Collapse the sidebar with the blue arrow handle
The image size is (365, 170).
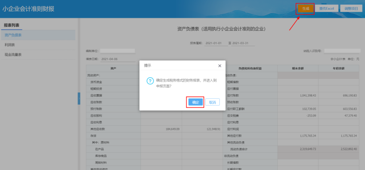coord(79,99)
